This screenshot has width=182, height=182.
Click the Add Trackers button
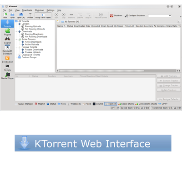[x=169, y=76]
